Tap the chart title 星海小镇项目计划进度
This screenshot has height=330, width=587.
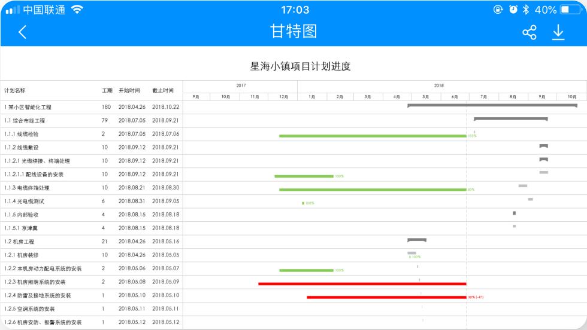(300, 66)
